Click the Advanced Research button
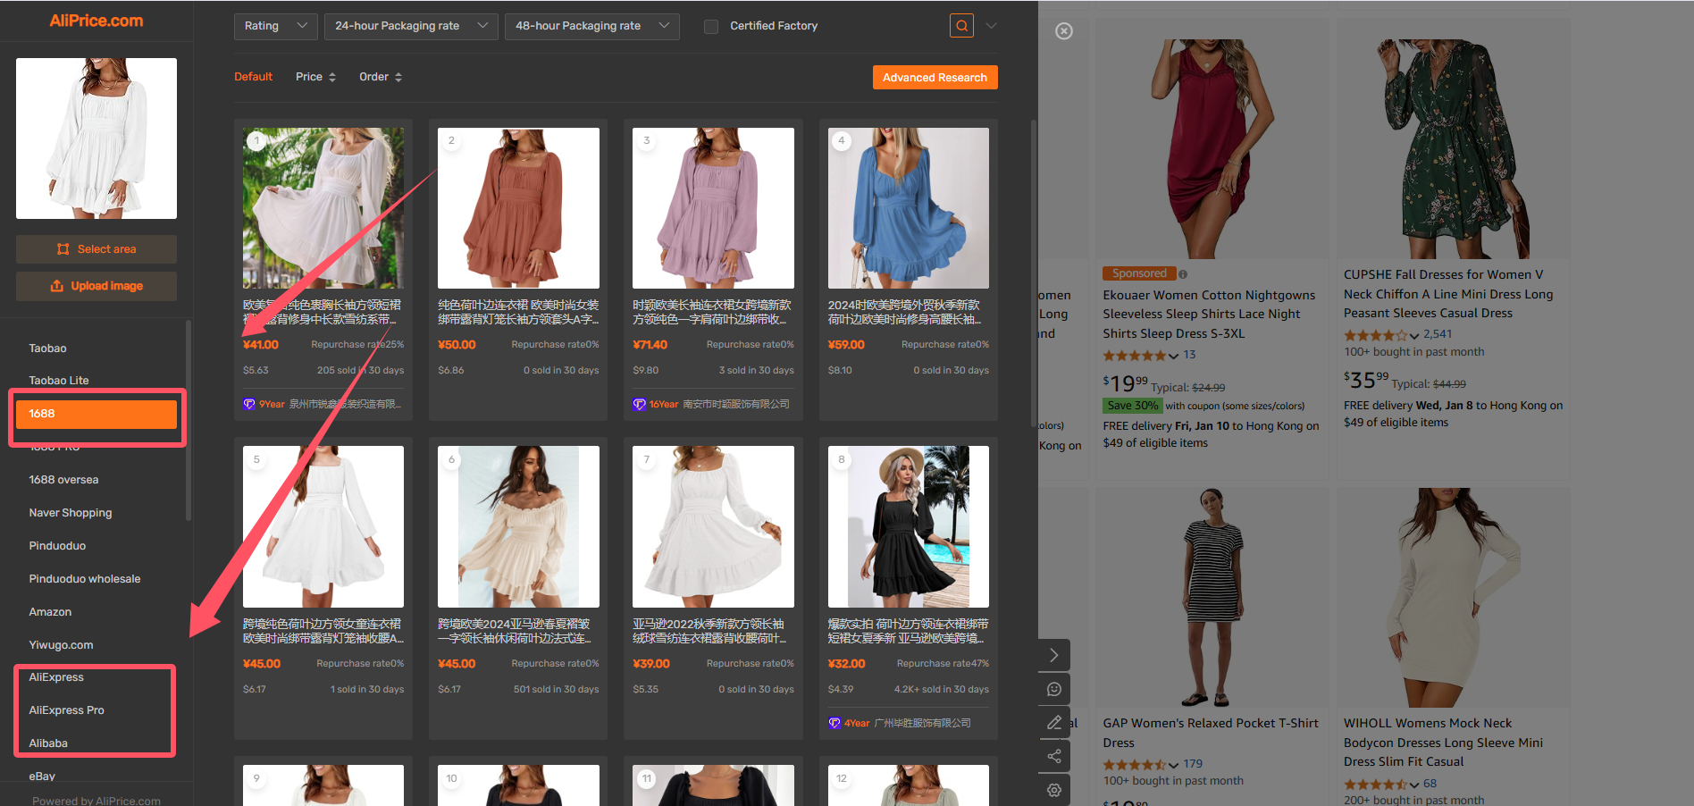Screen dimensions: 1694x806 click(x=935, y=78)
